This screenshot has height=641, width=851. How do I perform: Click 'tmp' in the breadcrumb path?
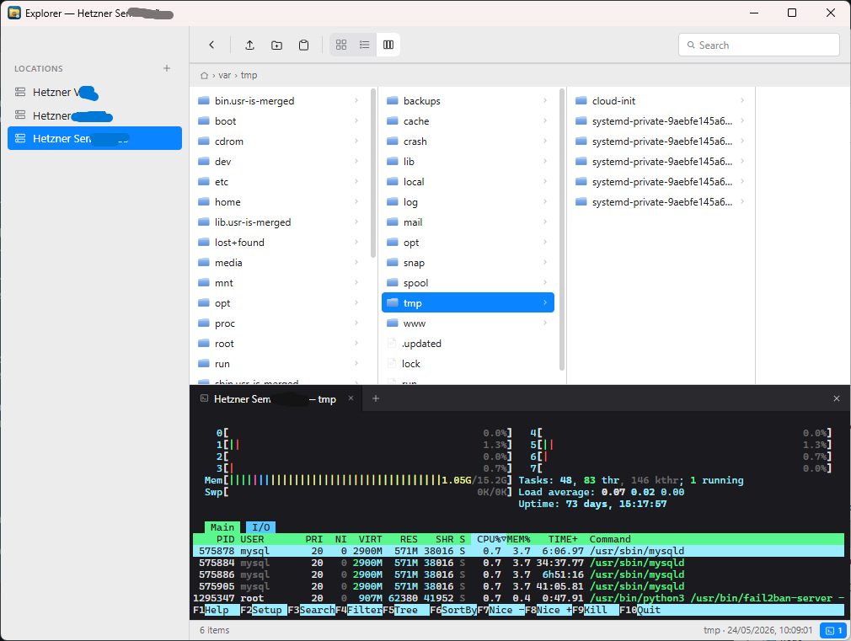249,76
